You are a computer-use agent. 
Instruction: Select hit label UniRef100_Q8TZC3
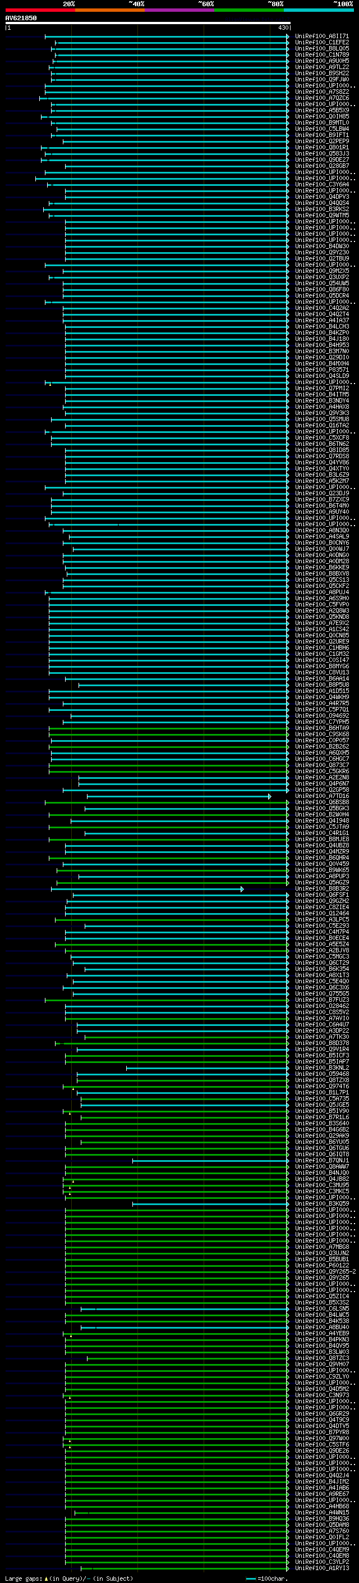click(x=321, y=1359)
